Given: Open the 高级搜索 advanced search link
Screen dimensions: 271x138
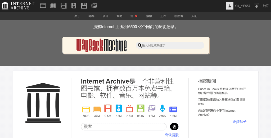Looking at the screenshot, I should click(171, 135).
